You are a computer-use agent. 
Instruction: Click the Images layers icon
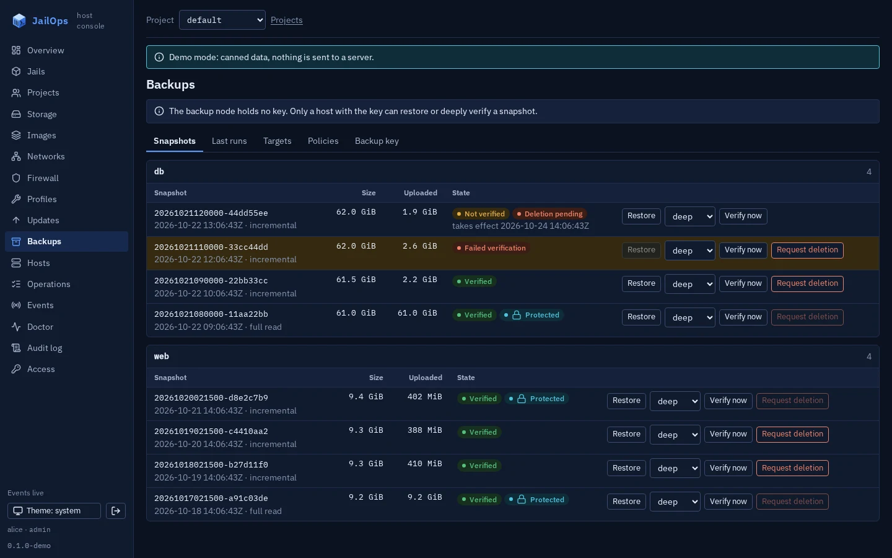[x=16, y=135]
